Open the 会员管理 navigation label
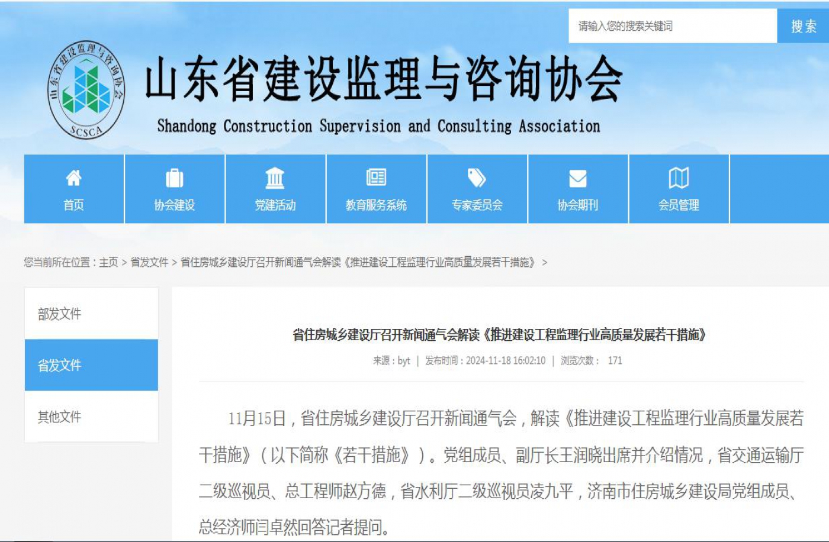 coord(679,205)
